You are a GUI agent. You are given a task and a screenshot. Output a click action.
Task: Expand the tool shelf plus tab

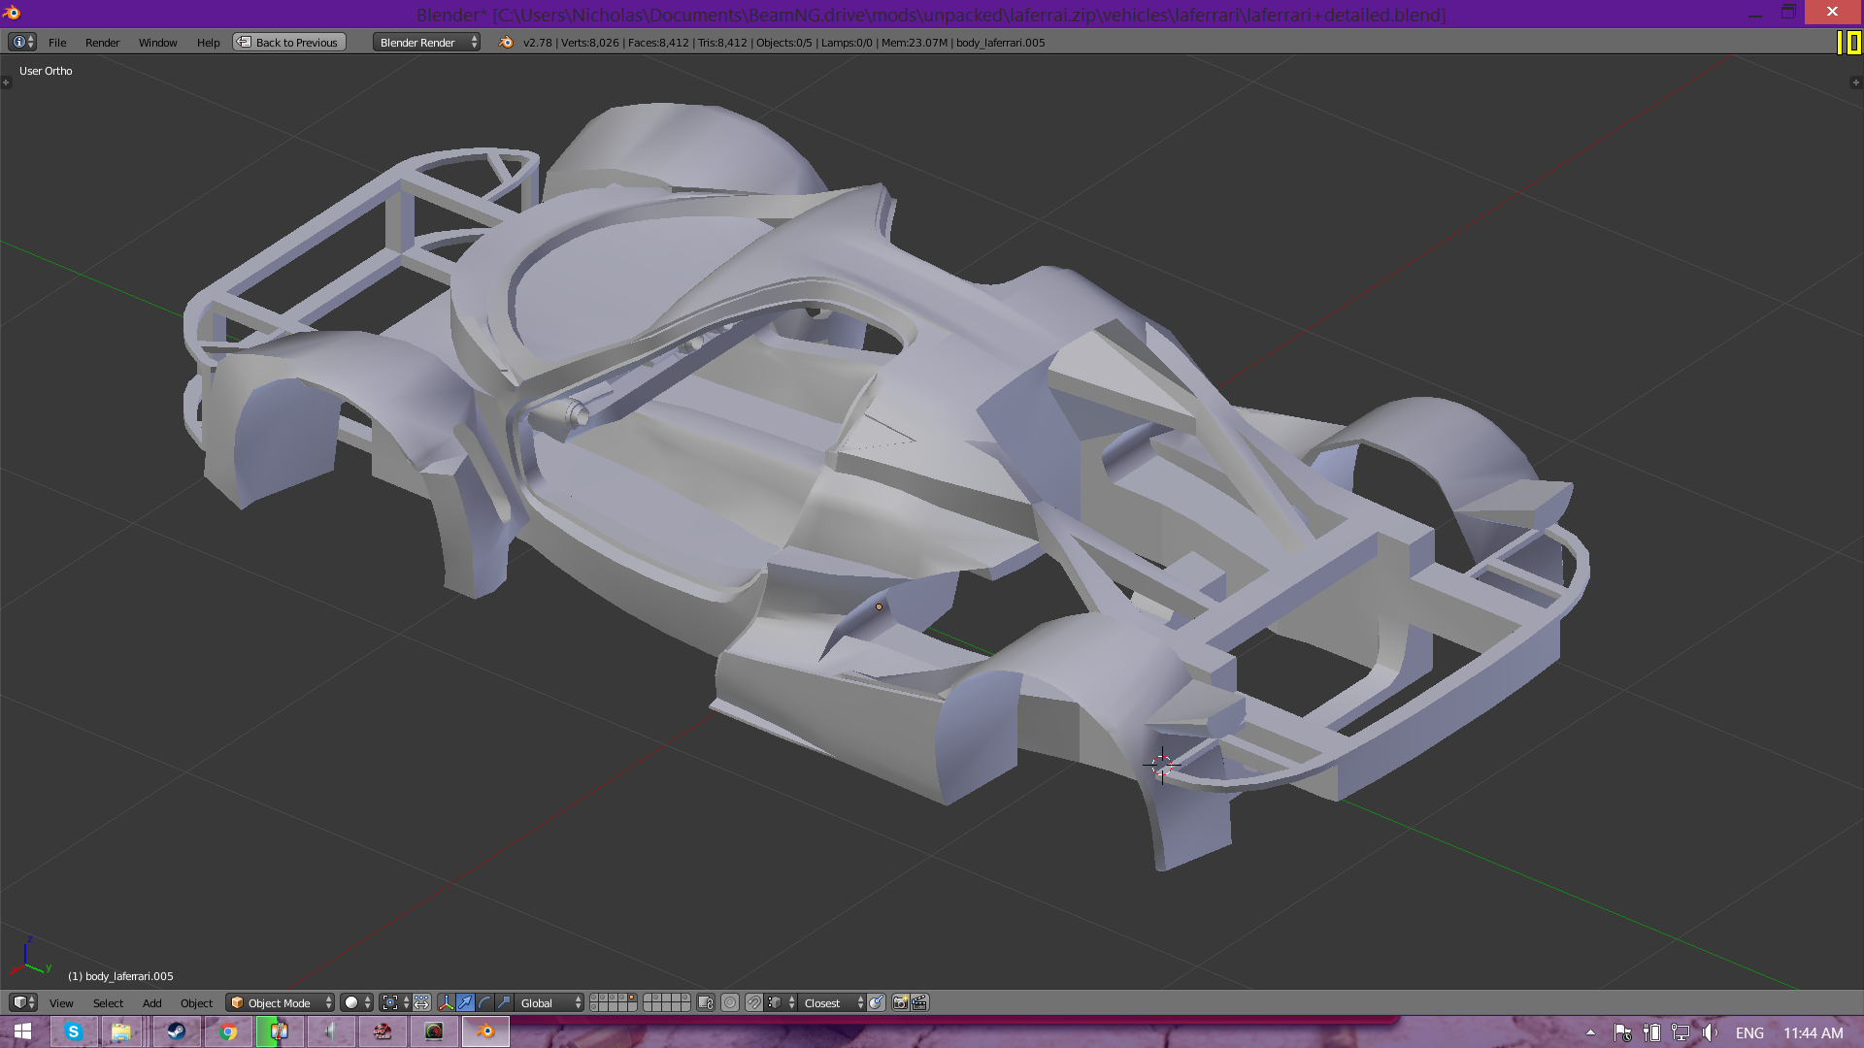[6, 82]
